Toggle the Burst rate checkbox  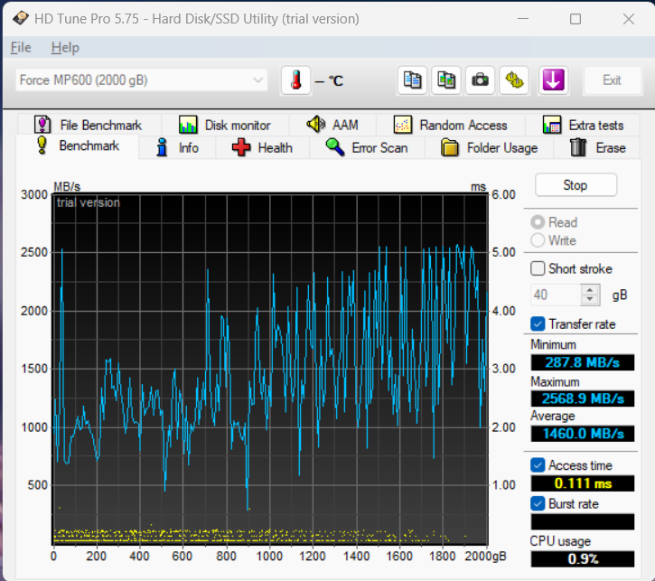(538, 503)
